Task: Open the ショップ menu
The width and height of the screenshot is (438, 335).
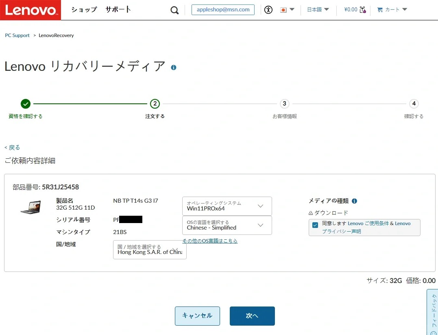Action: [84, 10]
